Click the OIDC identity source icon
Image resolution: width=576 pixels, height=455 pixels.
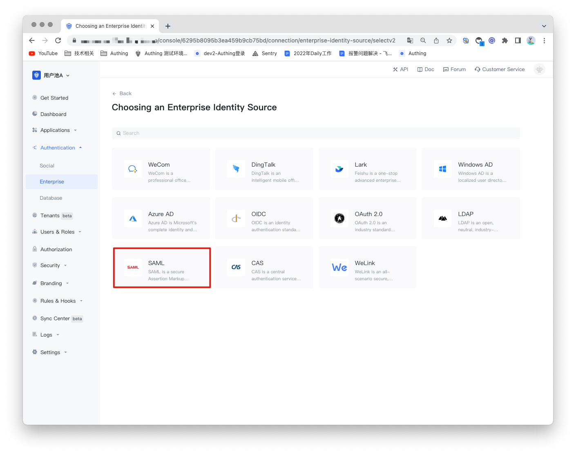click(x=236, y=218)
